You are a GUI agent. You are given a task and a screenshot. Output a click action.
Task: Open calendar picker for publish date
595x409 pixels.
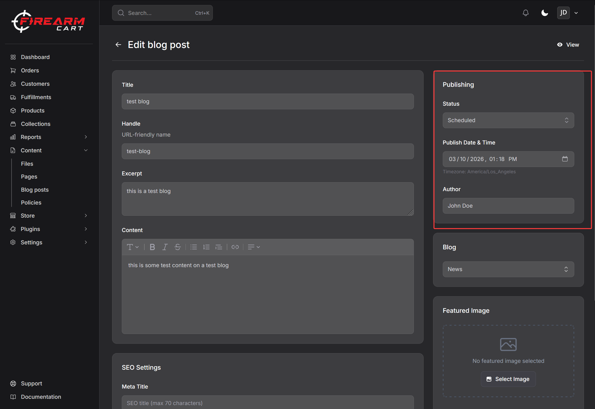point(565,159)
